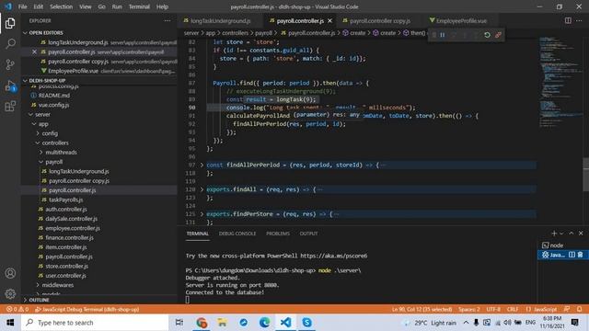Restart the debug session
The image size is (589, 331).
pyautogui.click(x=487, y=35)
